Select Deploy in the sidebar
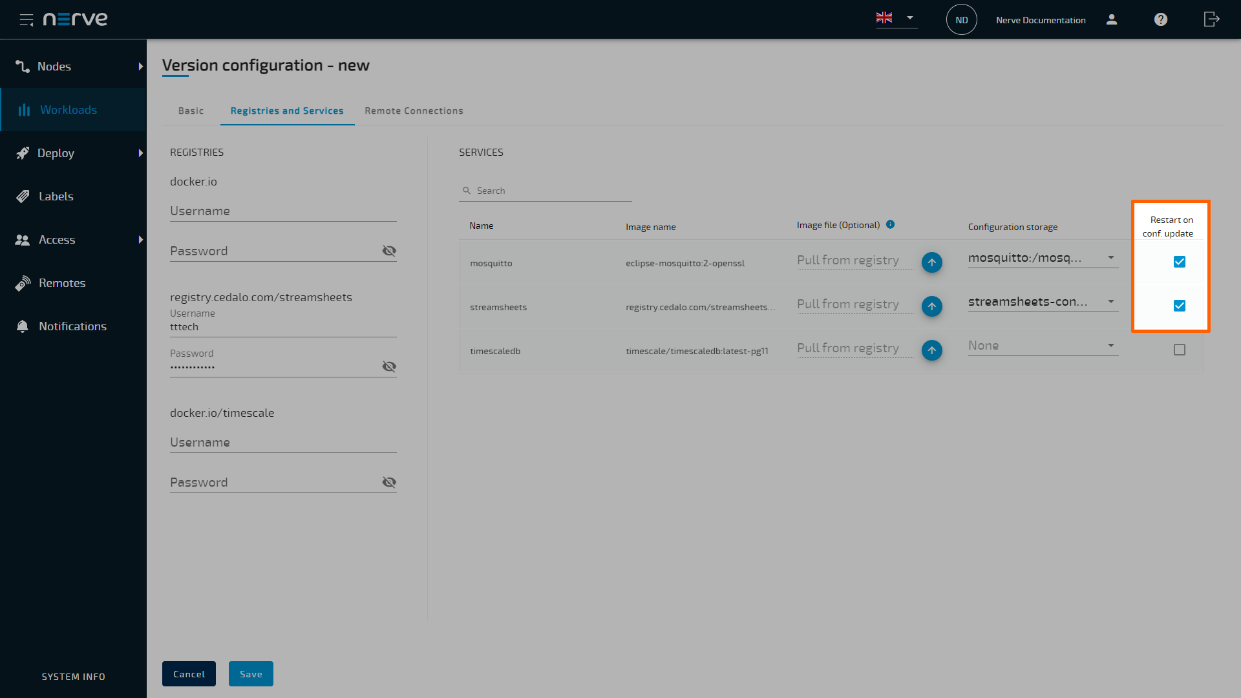This screenshot has width=1241, height=698. [54, 153]
